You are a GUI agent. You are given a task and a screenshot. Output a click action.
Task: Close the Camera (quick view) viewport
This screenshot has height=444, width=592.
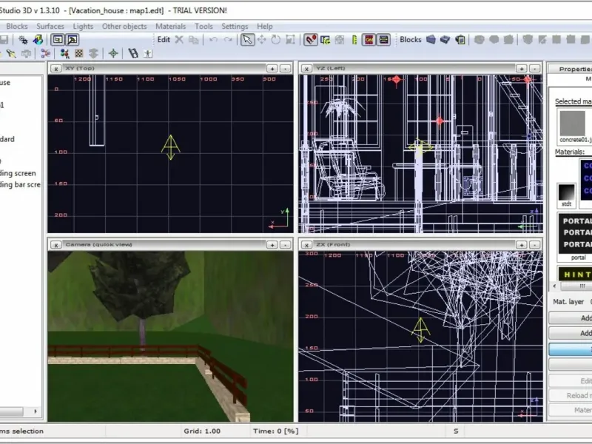pos(55,244)
